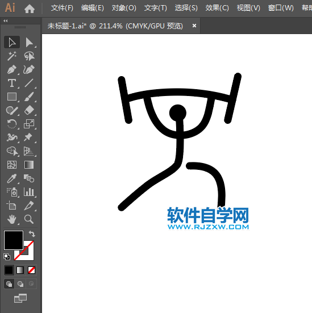Select the Column Graph tool

coord(29,192)
